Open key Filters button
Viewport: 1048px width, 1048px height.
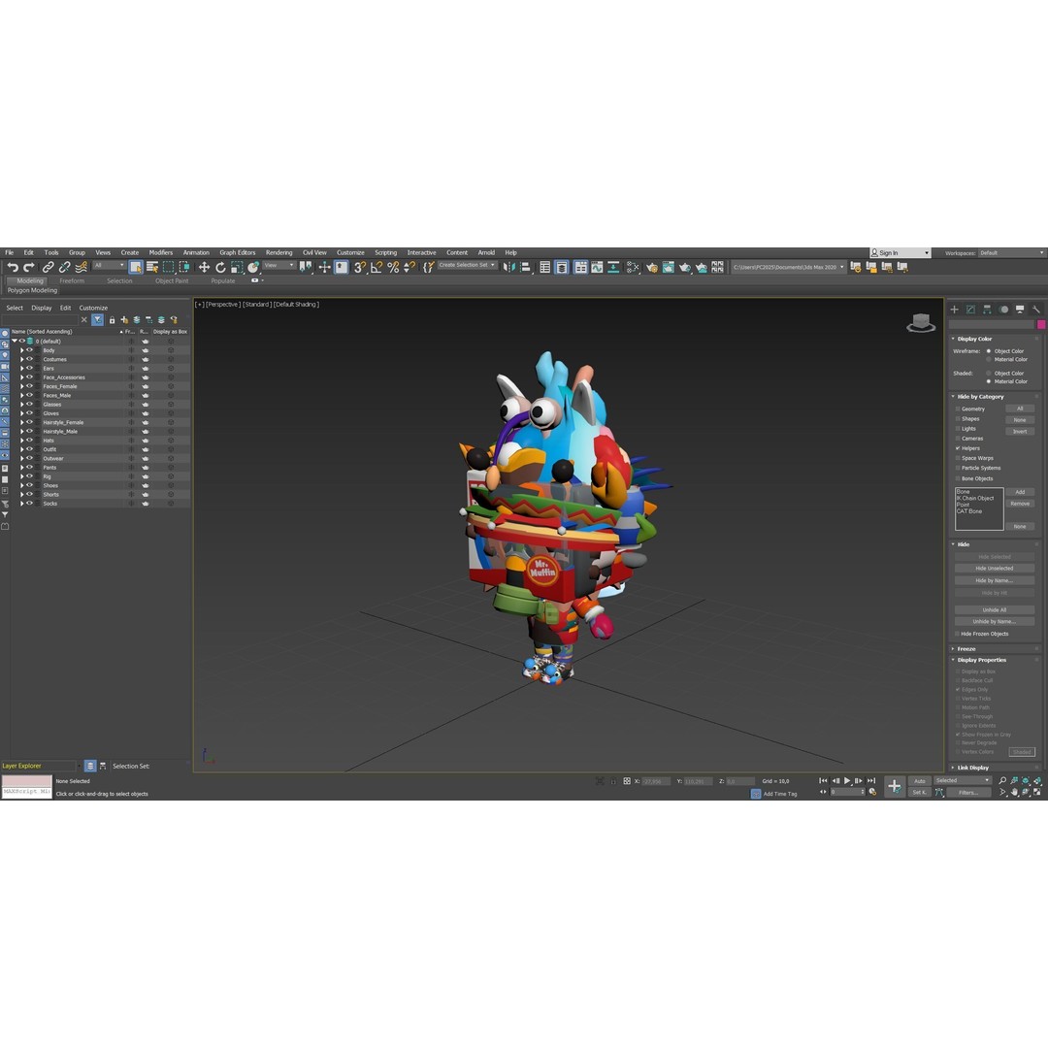967,792
